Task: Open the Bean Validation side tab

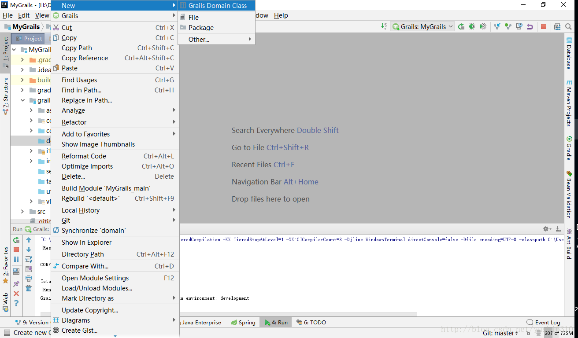Action: point(569,194)
